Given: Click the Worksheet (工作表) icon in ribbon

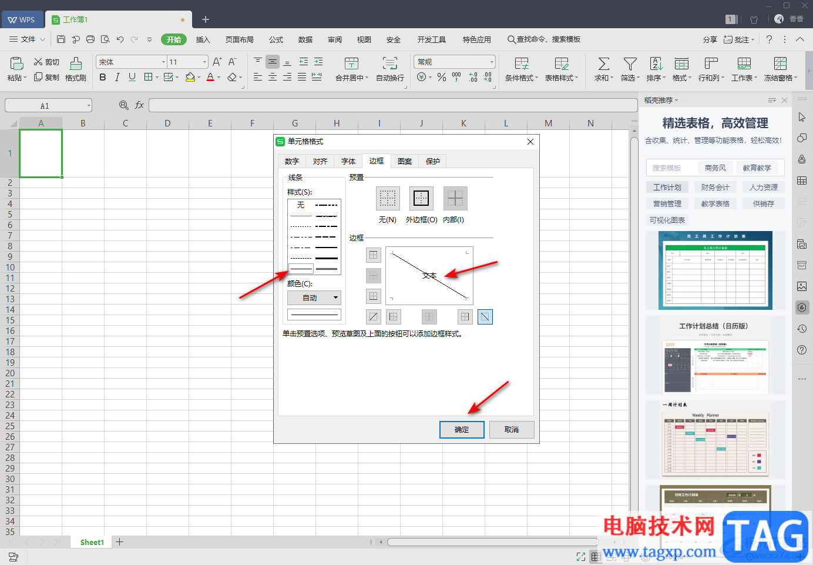Looking at the screenshot, I should click(x=744, y=63).
